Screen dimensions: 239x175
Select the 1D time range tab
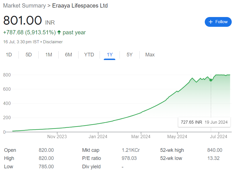pos(9,55)
